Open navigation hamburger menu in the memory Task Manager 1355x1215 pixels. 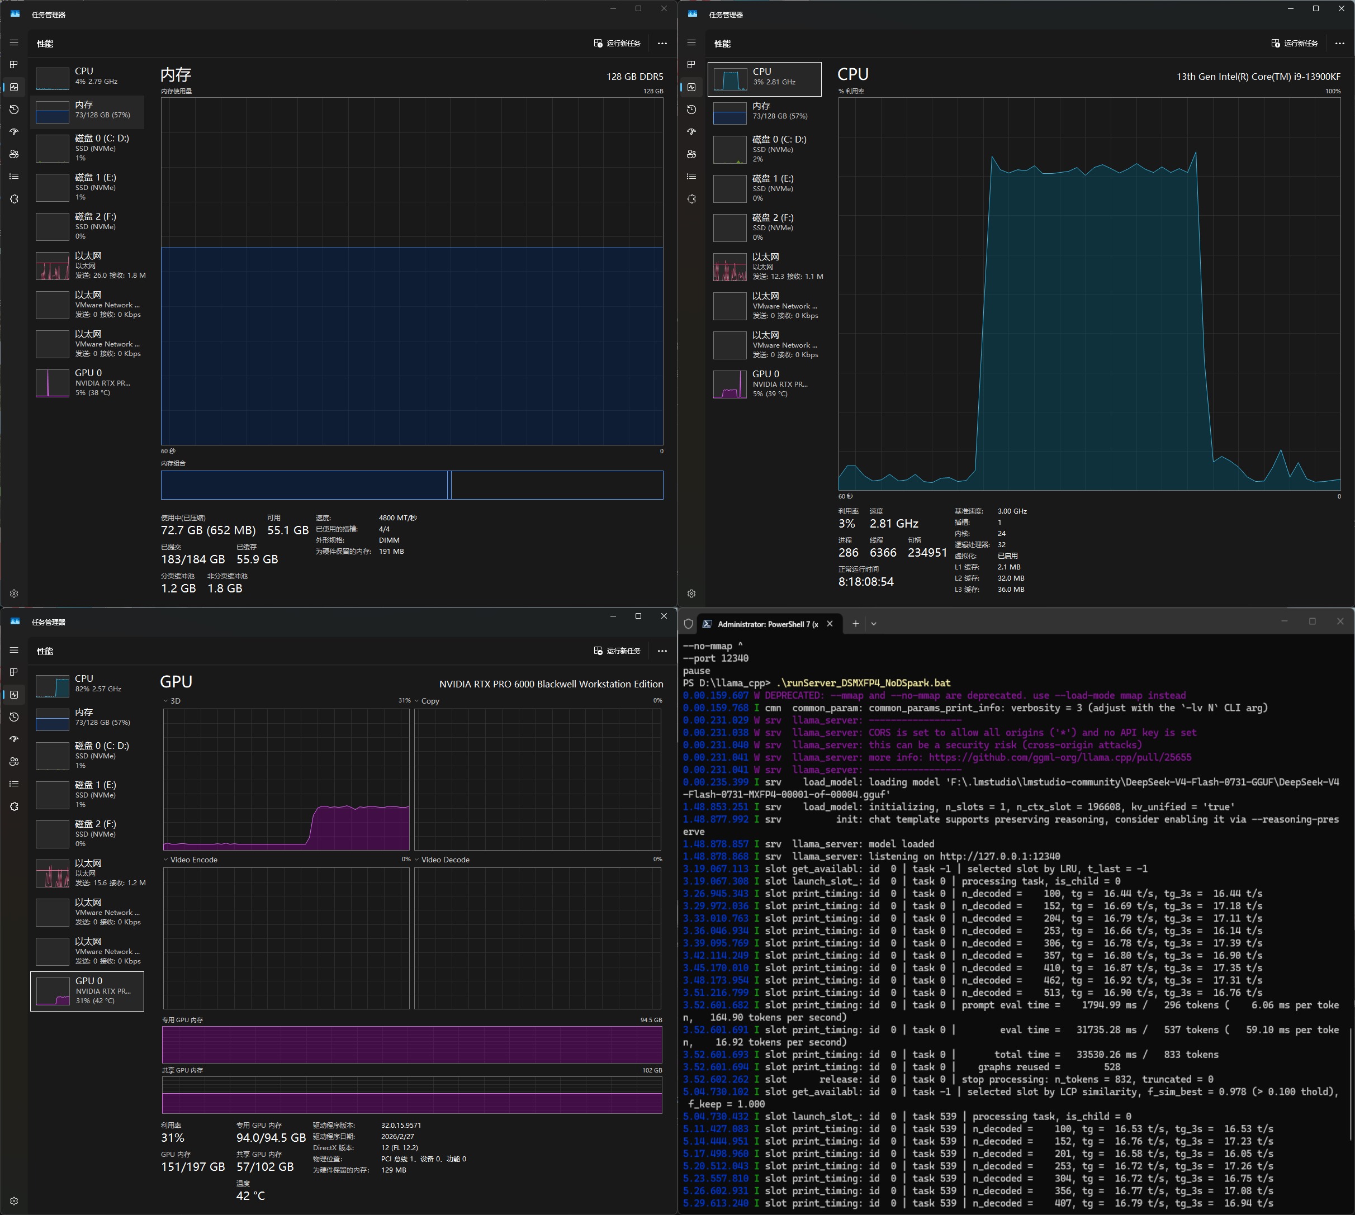[x=14, y=42]
